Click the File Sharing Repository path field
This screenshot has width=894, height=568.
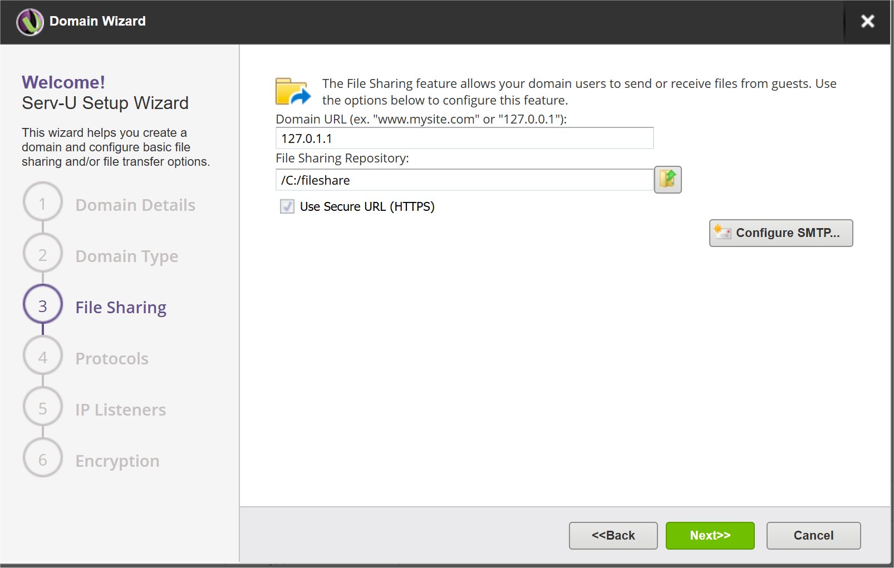tap(464, 180)
